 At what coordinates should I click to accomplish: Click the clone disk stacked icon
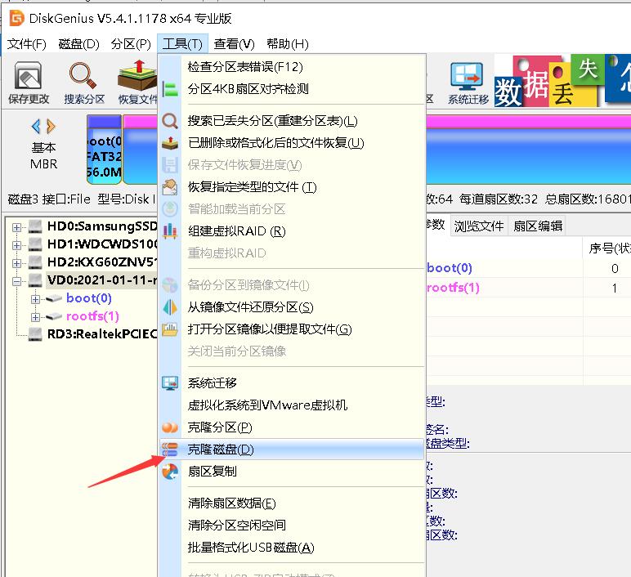tap(170, 450)
